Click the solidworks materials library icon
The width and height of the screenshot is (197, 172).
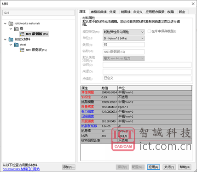coord(11,23)
